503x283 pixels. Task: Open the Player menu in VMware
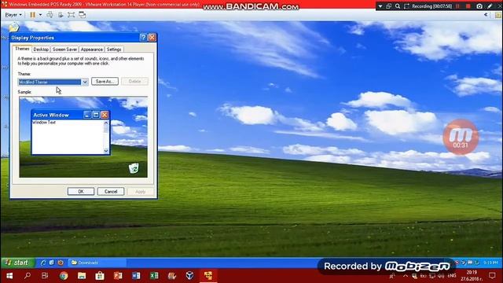point(13,15)
